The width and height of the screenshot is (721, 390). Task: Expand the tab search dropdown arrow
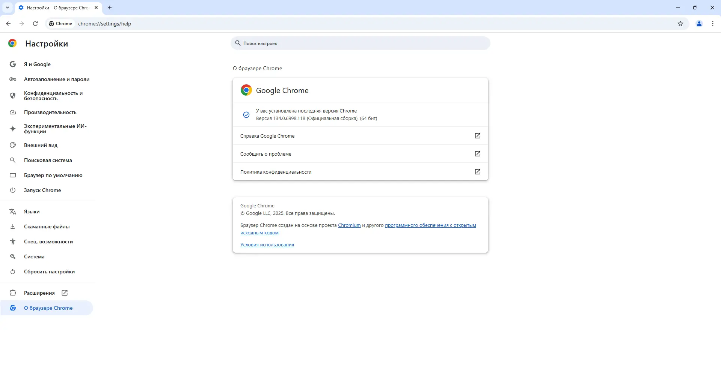click(8, 7)
